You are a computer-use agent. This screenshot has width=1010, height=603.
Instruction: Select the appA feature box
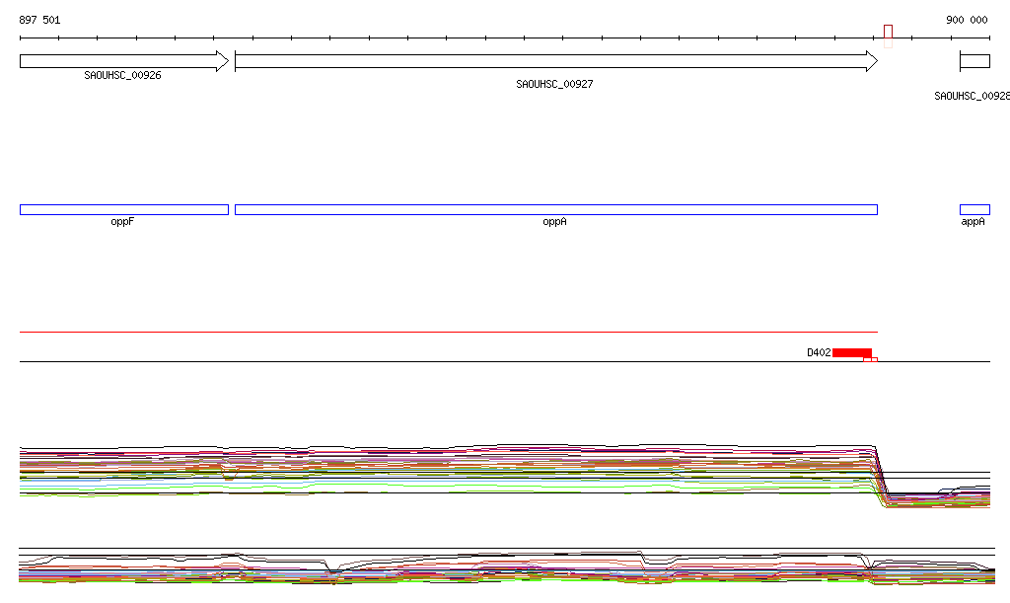974,209
